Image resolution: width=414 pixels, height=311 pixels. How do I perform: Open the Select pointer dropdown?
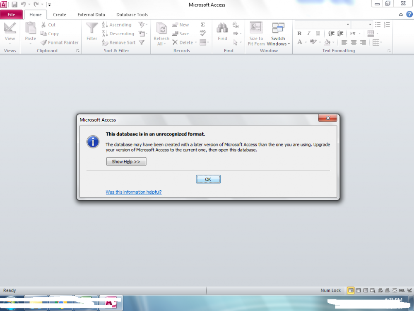click(237, 42)
